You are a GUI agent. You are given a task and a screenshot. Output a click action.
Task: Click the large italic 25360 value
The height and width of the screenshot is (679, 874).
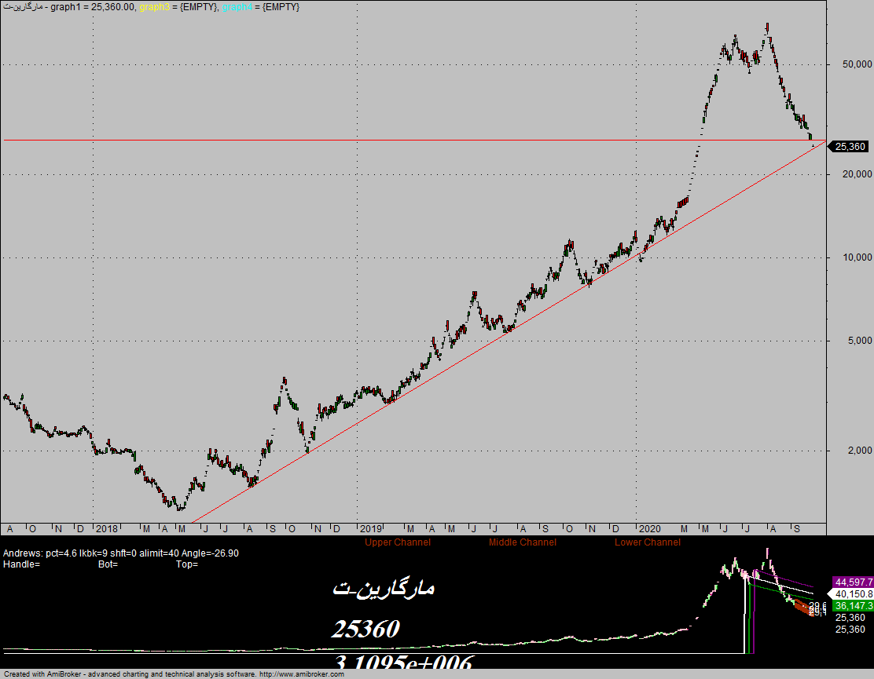(x=365, y=630)
